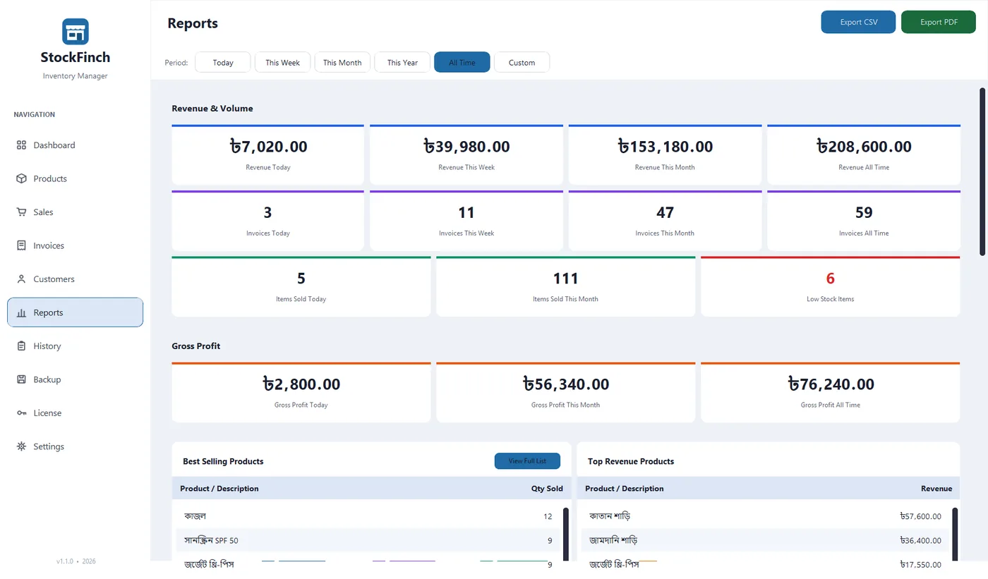
Task: Click the Backup floppy disk icon
Action: [x=21, y=379]
